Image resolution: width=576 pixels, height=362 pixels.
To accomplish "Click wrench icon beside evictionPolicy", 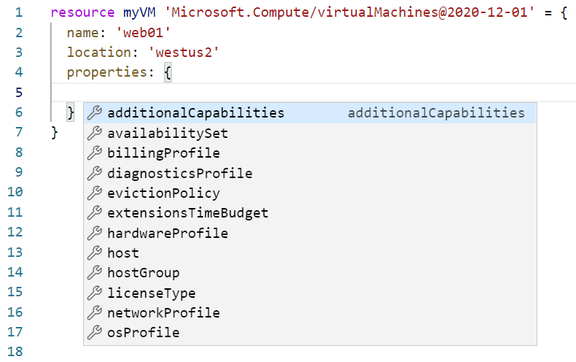I will (x=94, y=193).
